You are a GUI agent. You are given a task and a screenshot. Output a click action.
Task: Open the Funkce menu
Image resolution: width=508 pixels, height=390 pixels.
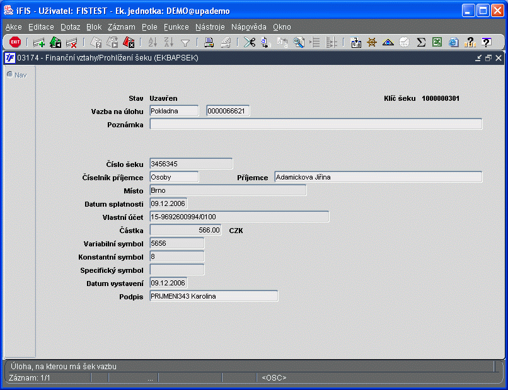tap(176, 27)
